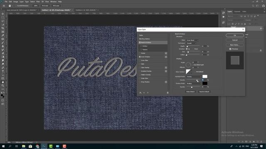The width and height of the screenshot is (266, 149).
Task: Add another Inner Shadow with plus button
Action: click(166, 57)
